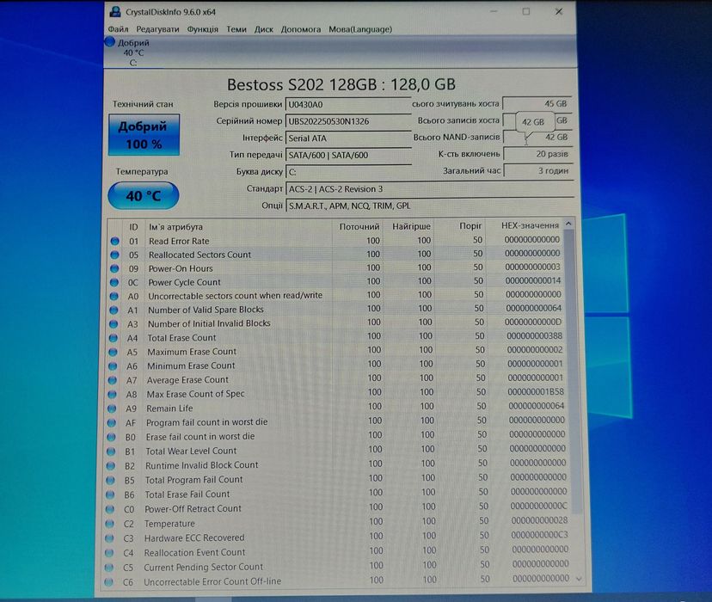This screenshot has height=602, width=712.
Task: Click the status dot for Number of Initial Invalid Blocks
Action: [114, 323]
